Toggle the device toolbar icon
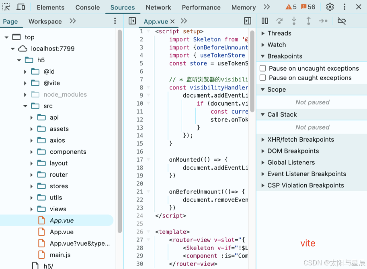Viewport: 367px width, 269px height. tap(21, 7)
